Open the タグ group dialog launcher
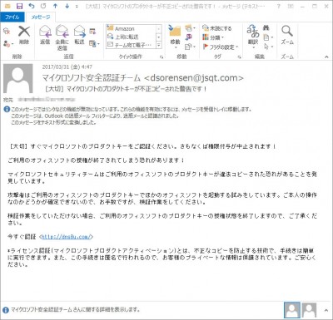 (240, 57)
